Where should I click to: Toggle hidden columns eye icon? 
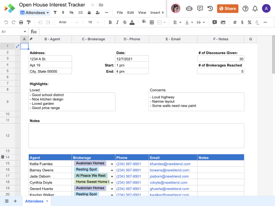(x=71, y=13)
